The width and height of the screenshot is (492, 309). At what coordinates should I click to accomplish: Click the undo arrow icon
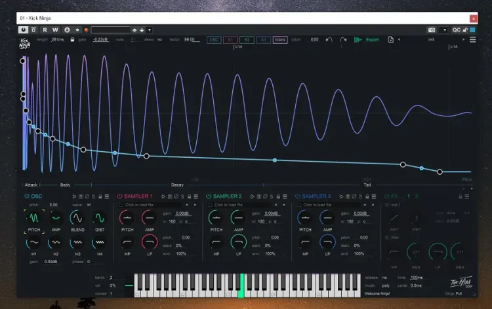tap(329, 40)
